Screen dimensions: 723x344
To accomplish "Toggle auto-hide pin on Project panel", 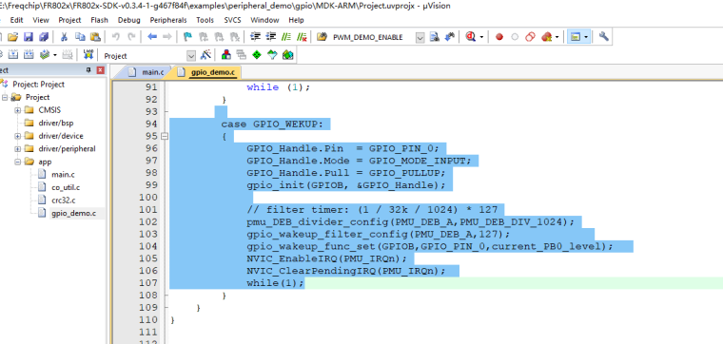I will pyautogui.click(x=88, y=70).
